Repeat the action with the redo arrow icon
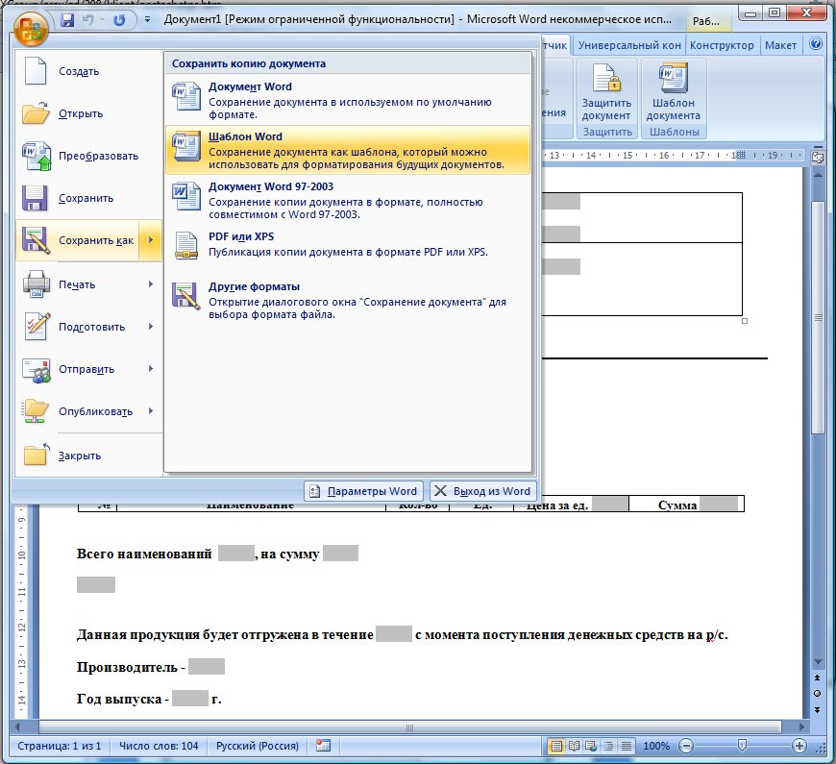 pyautogui.click(x=119, y=20)
